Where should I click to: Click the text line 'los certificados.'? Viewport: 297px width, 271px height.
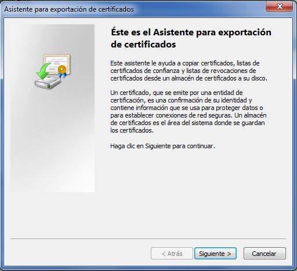[132, 130]
